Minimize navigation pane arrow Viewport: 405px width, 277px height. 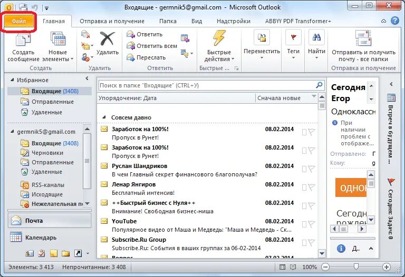click(87, 78)
